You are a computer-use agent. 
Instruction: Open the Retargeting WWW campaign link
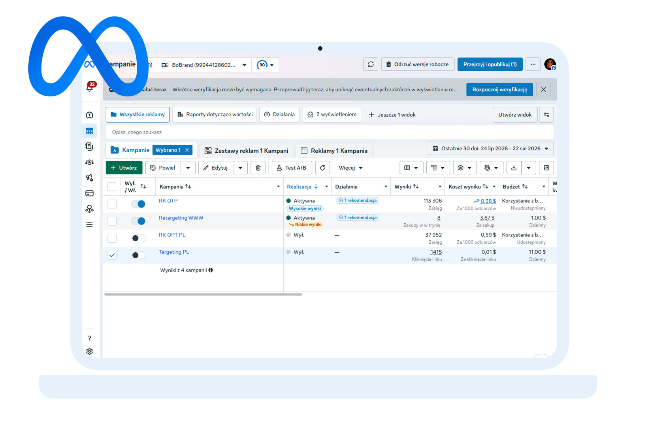pyautogui.click(x=181, y=218)
